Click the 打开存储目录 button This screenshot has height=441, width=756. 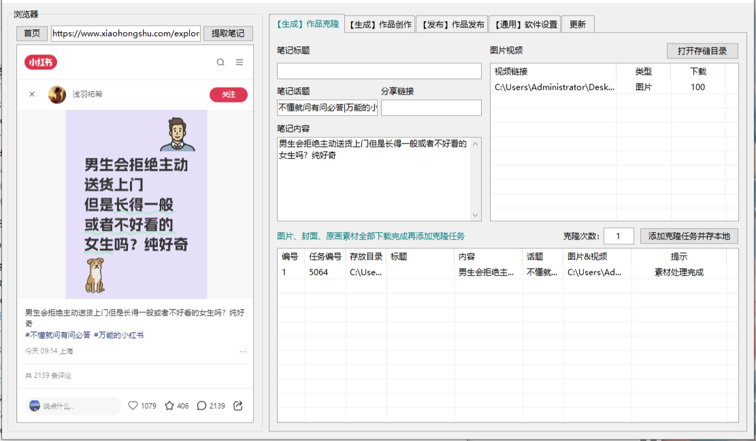pyautogui.click(x=702, y=51)
